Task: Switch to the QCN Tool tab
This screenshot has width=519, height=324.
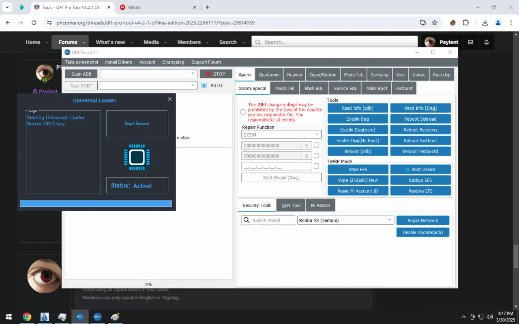Action: click(x=291, y=205)
